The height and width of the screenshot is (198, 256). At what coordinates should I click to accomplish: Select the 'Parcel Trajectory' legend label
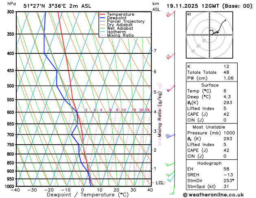coord(126,22)
